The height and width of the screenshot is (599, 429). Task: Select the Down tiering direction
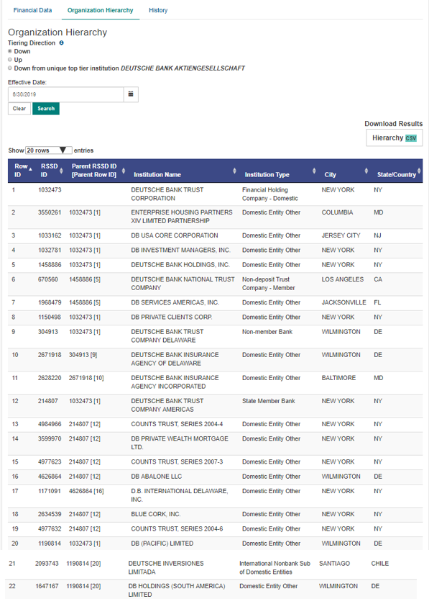click(x=10, y=51)
